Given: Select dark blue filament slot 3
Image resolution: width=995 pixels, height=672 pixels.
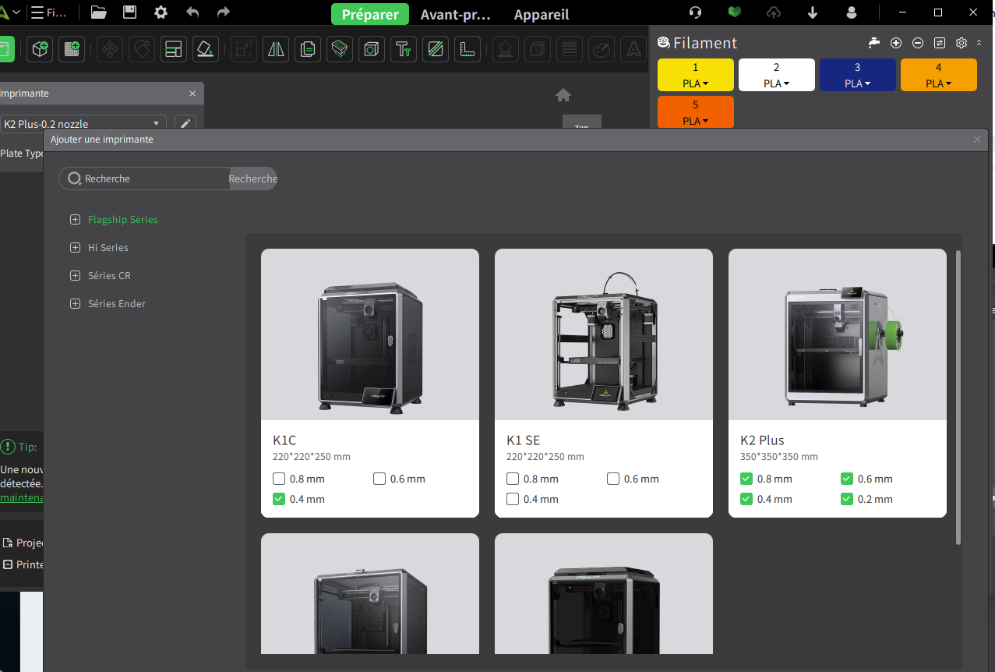Looking at the screenshot, I should tap(858, 75).
